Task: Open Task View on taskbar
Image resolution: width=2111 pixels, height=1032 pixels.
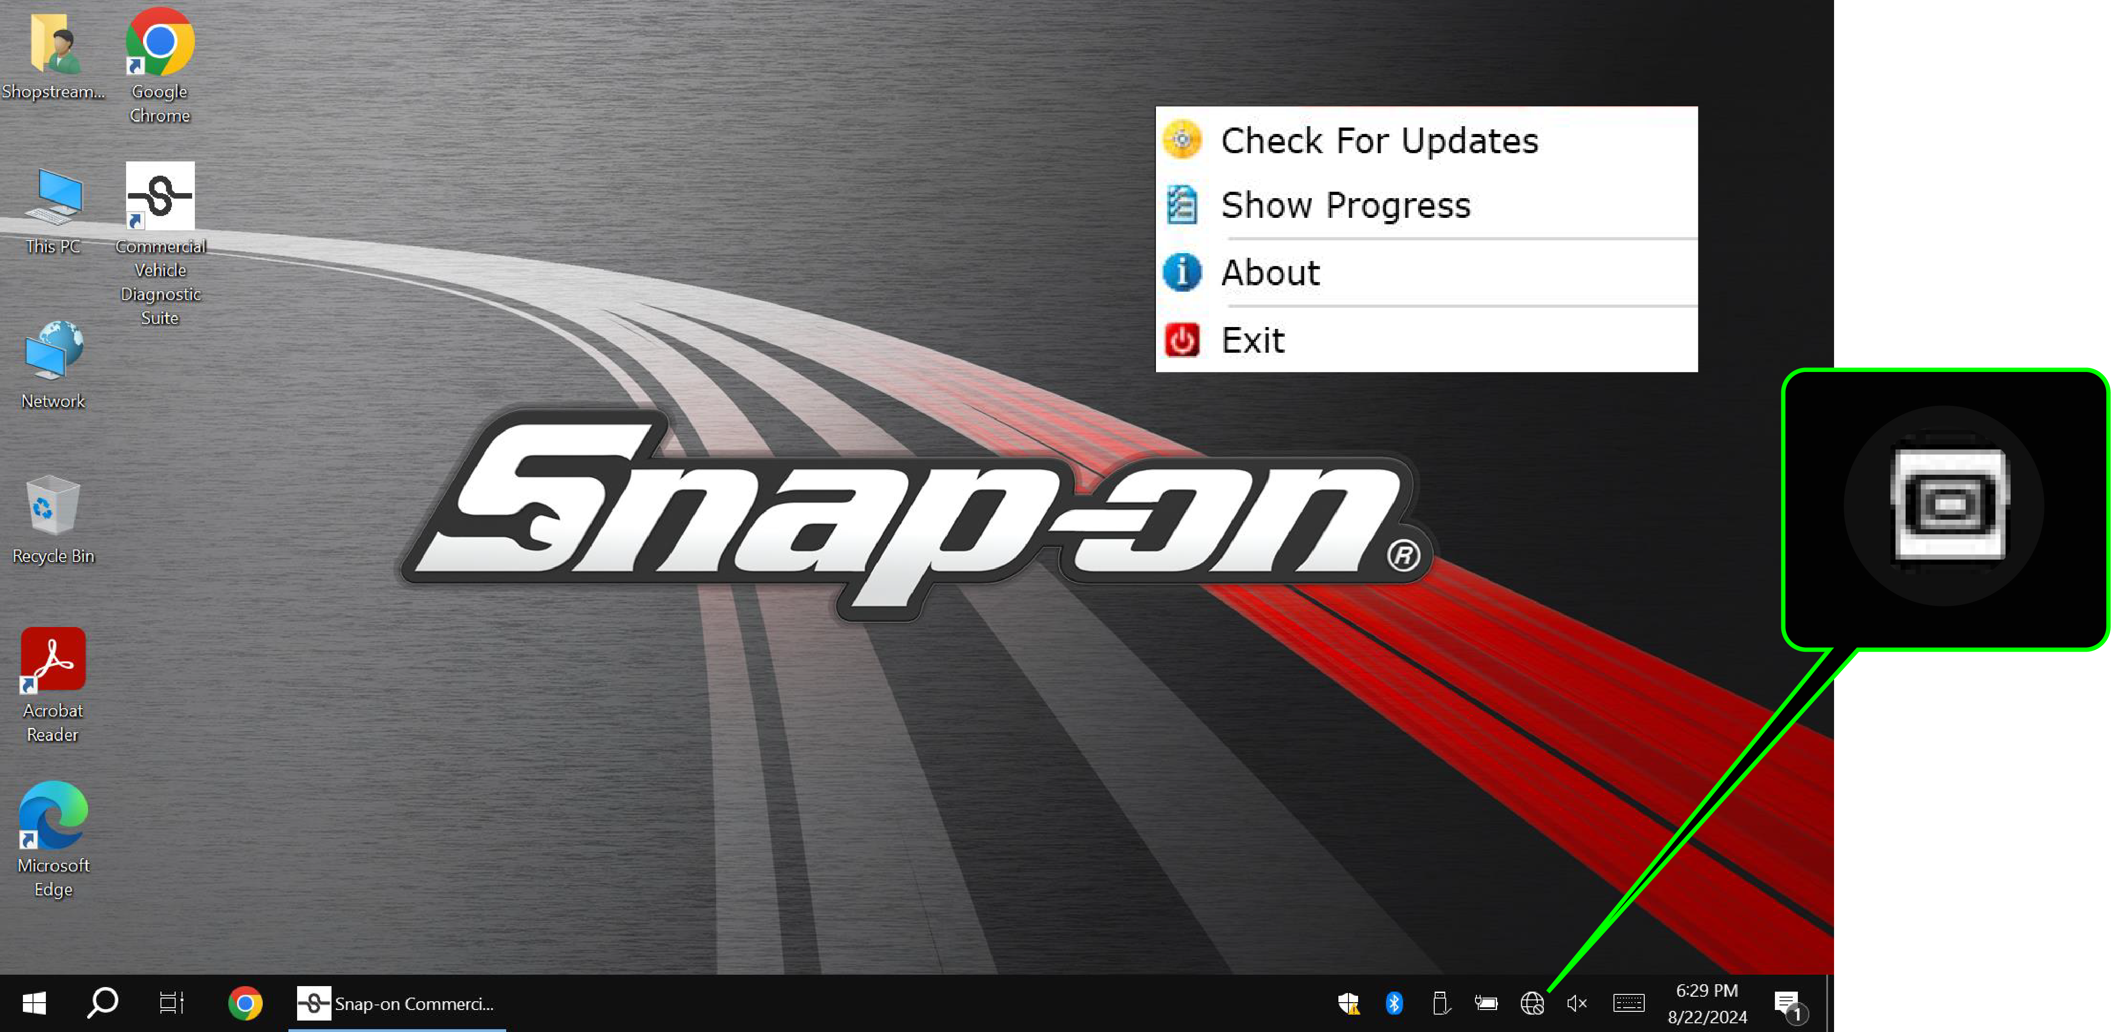Action: (x=171, y=1003)
